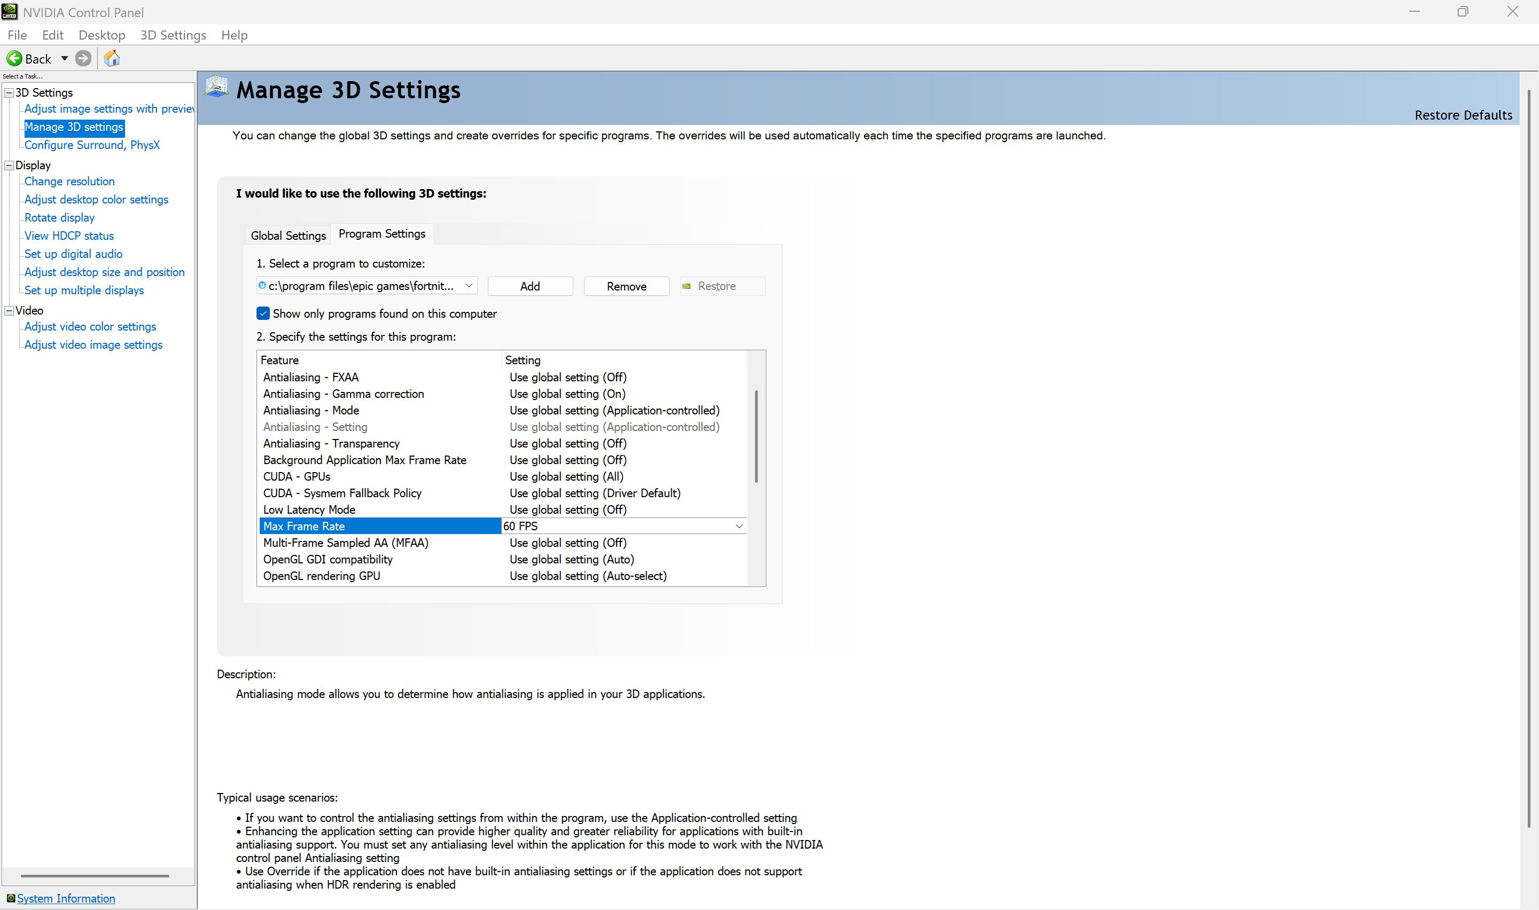The image size is (1539, 910).
Task: Open the program selection dropdown
Action: [x=469, y=286]
